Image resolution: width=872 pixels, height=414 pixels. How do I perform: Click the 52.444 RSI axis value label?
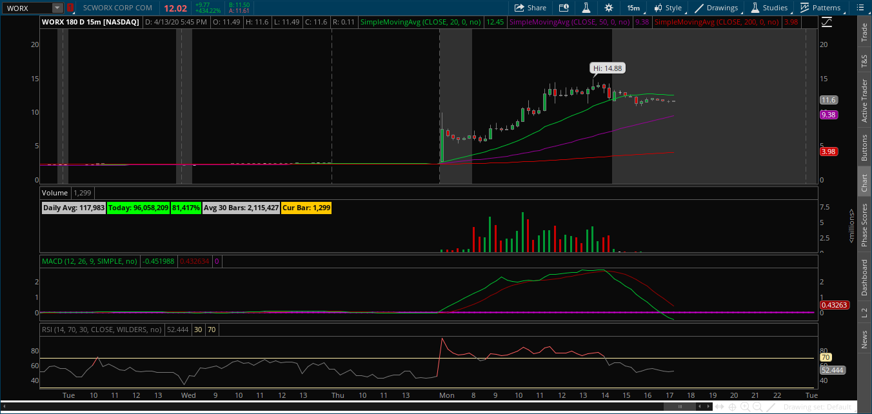tap(832, 370)
